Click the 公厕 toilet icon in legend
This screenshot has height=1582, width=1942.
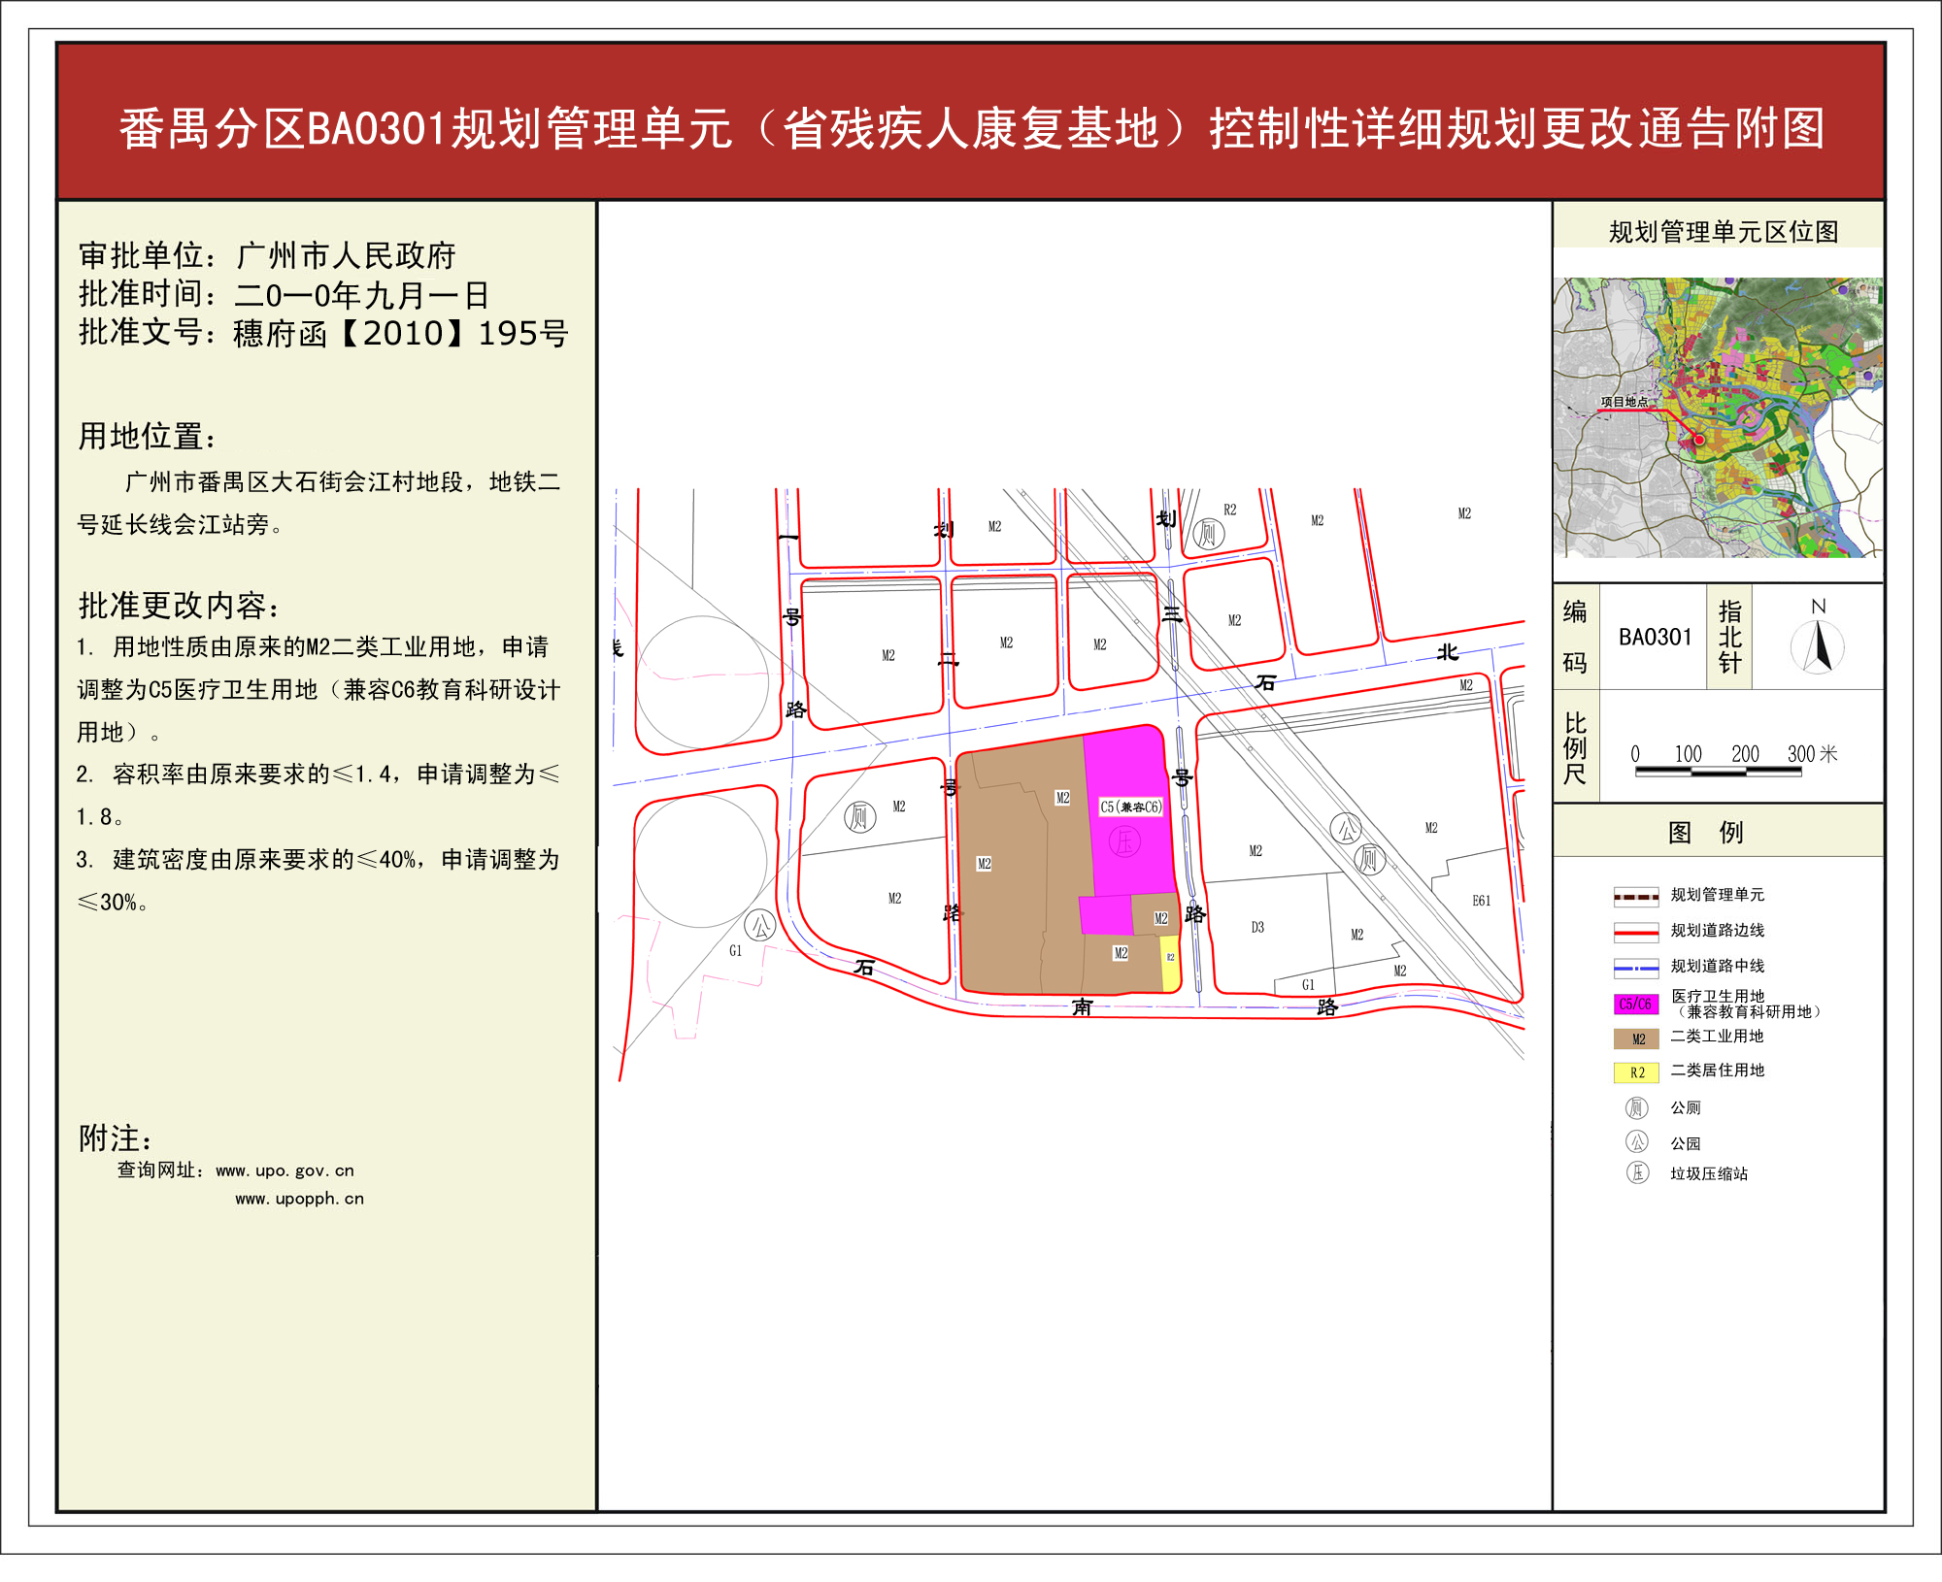point(1637,1107)
